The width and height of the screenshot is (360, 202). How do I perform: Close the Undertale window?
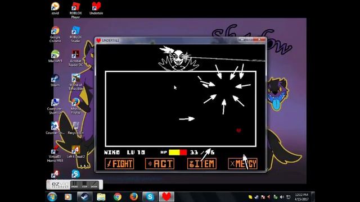click(259, 39)
